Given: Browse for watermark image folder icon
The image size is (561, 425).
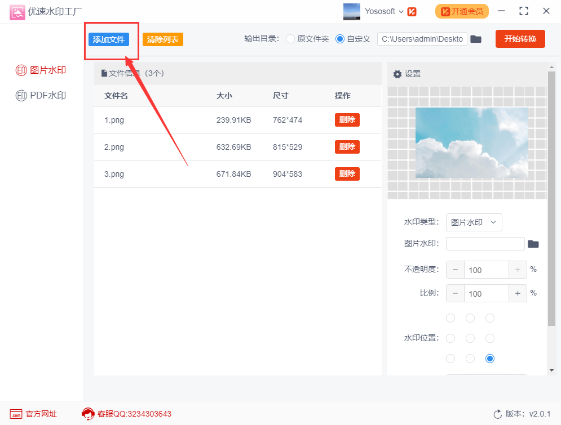Looking at the screenshot, I should point(533,244).
